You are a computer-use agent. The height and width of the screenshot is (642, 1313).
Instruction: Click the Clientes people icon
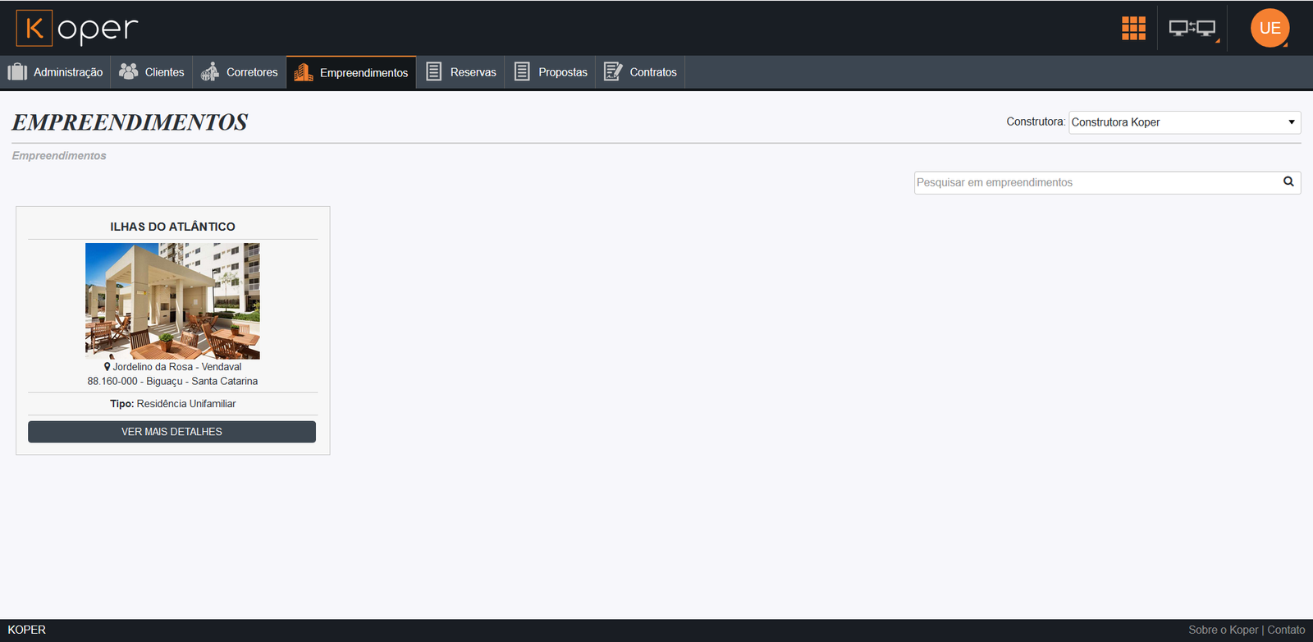click(x=128, y=72)
